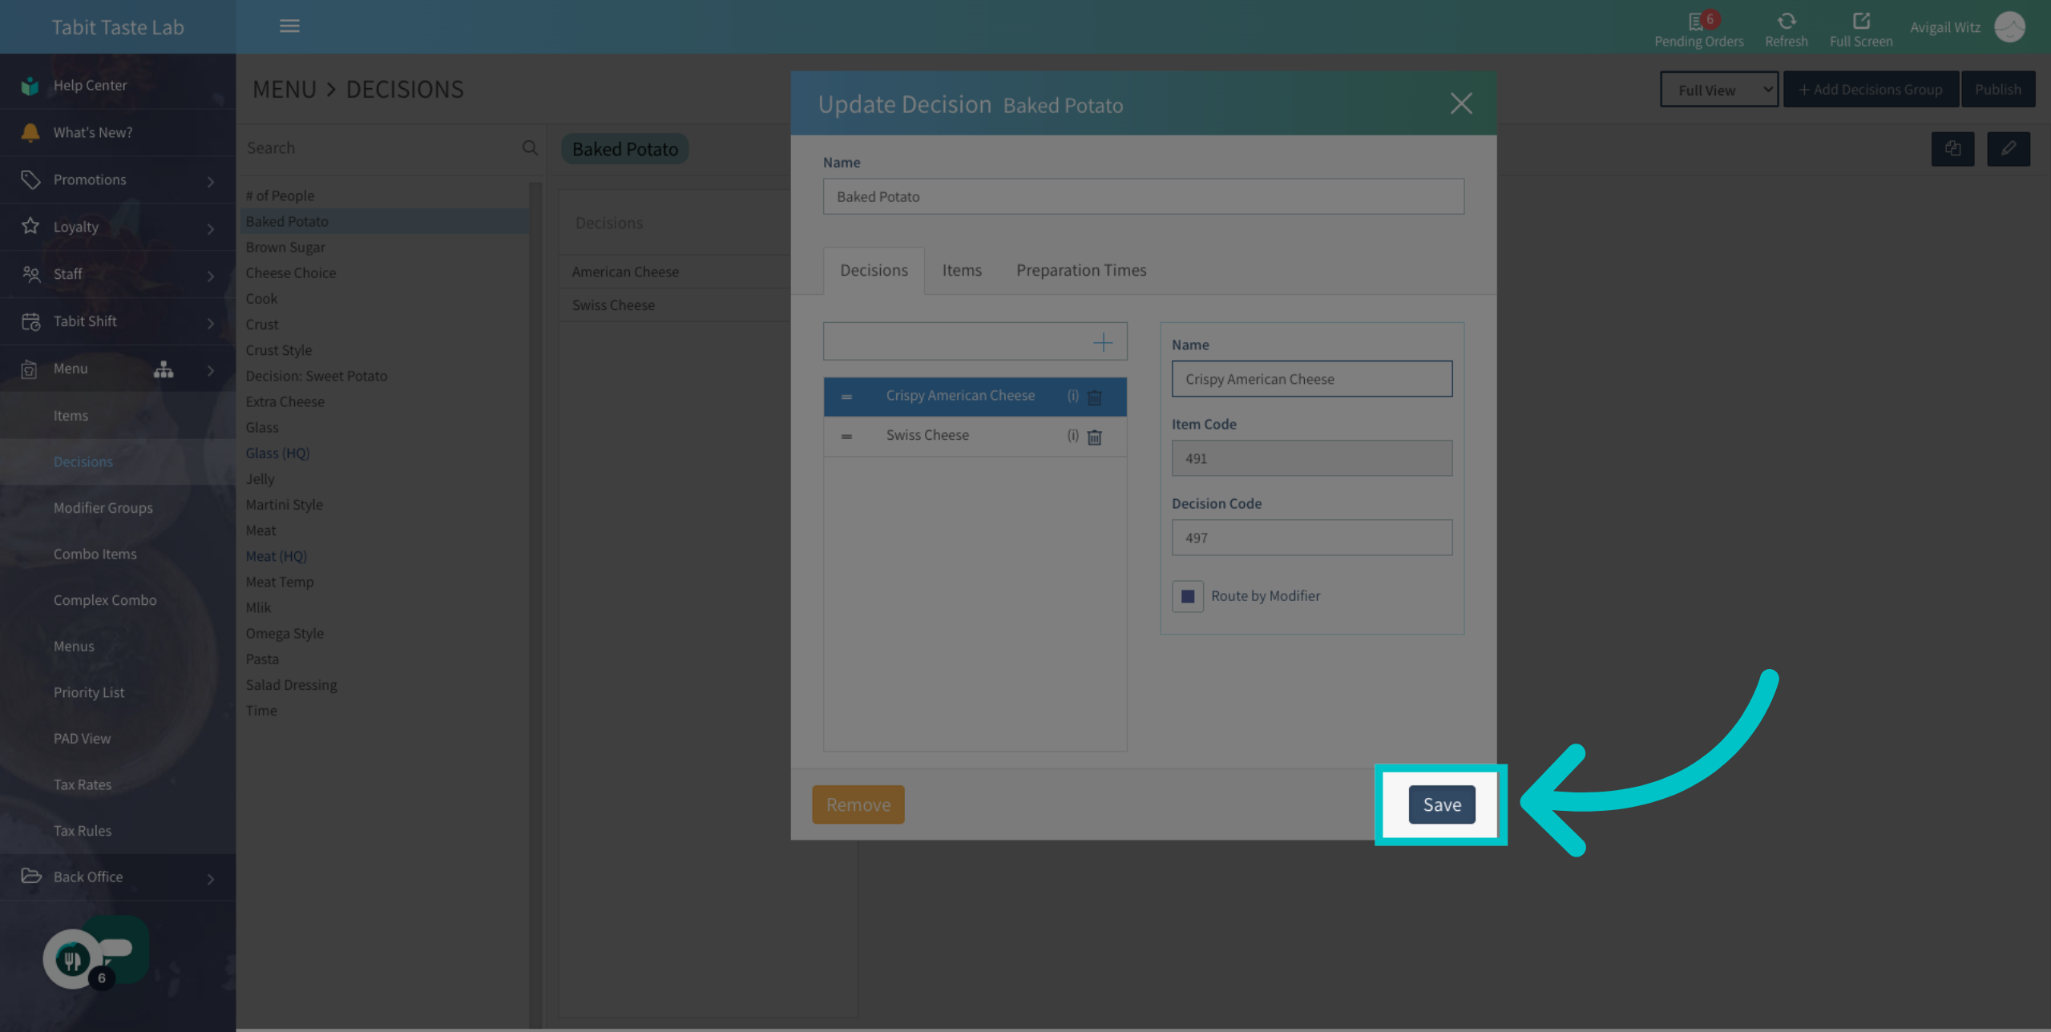
Task: Open Avigail Witz user avatar
Action: click(2009, 27)
